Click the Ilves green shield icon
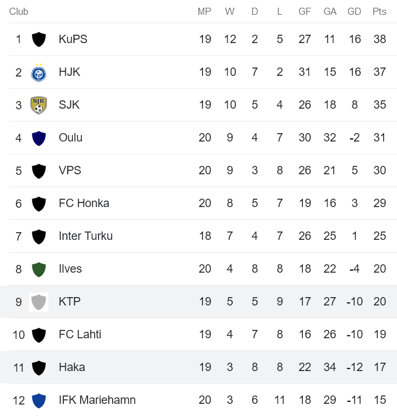 click(x=39, y=269)
